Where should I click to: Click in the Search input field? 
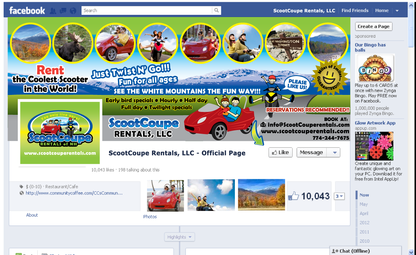click(147, 11)
